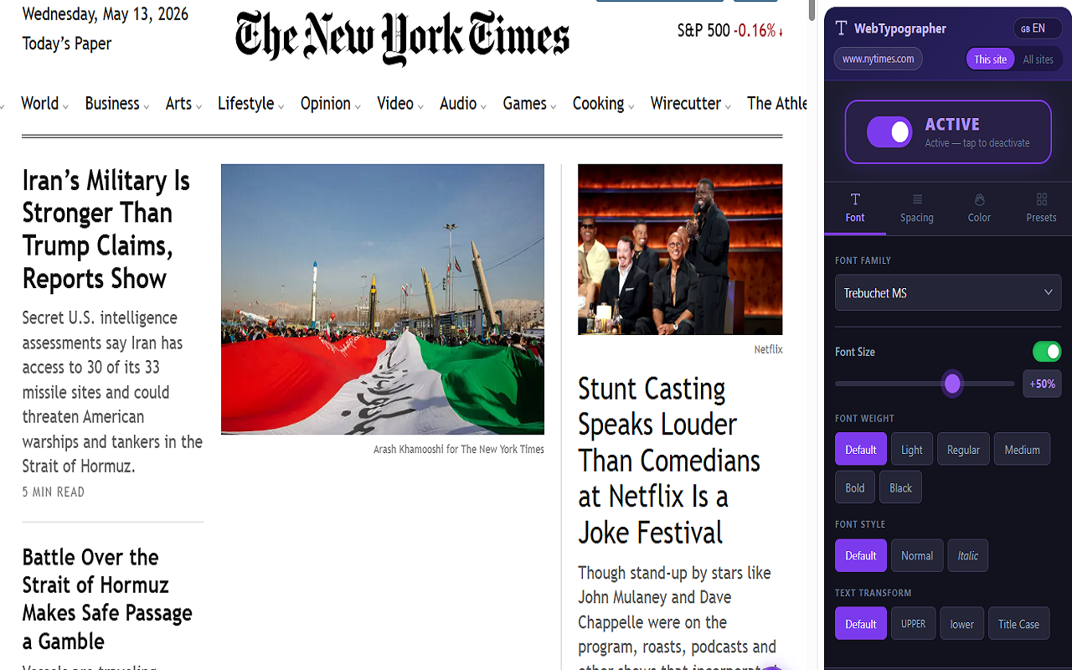The height and width of the screenshot is (670, 1072).
Task: Open the Video navigation item
Action: pos(395,103)
